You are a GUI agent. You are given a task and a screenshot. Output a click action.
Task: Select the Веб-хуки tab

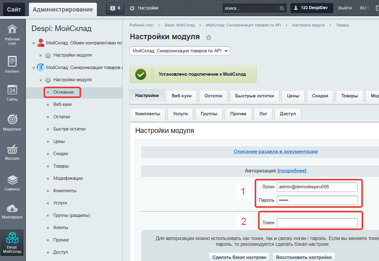click(x=182, y=96)
